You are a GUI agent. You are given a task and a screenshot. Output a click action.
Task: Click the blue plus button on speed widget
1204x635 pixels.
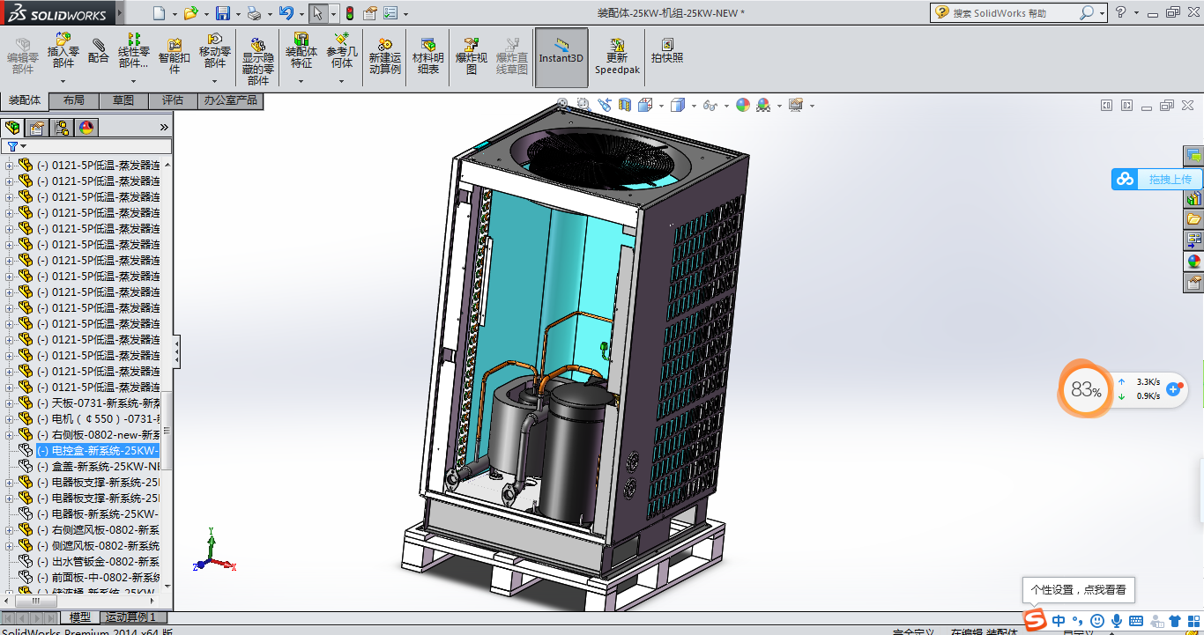[x=1173, y=388]
